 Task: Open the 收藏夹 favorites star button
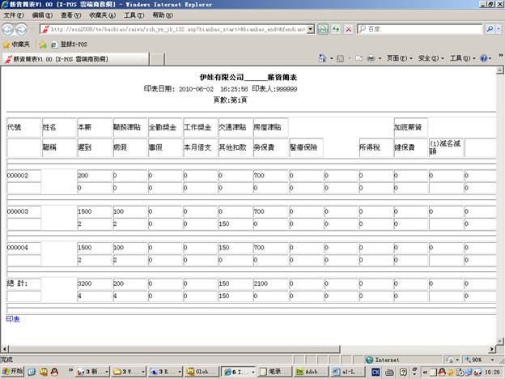click(x=17, y=44)
